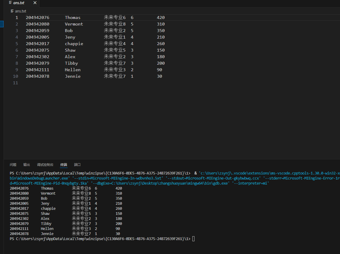Click the name Vermont in editor
Image resolution: width=340 pixels, height=254 pixels.
click(74, 24)
